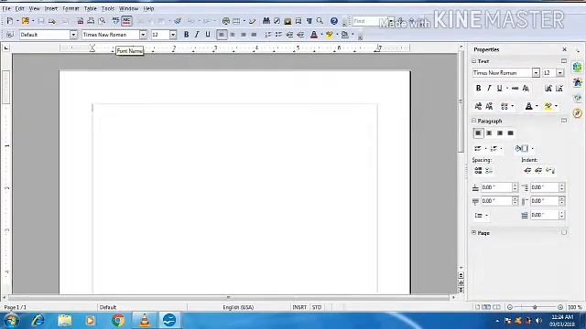Image resolution: width=586 pixels, height=329 pixels.
Task: Open Page Preview from the toolbar
Action: [x=102, y=21]
